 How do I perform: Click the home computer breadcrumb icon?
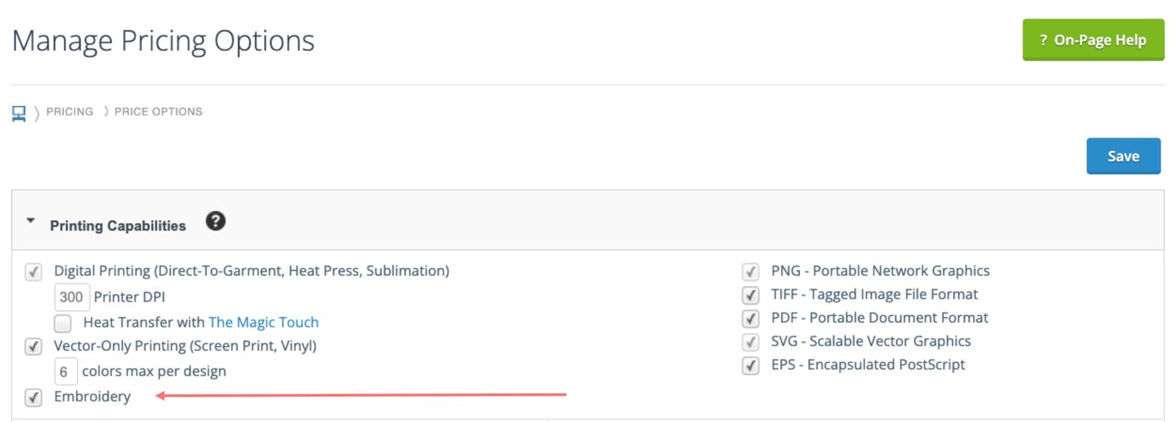[x=19, y=113]
